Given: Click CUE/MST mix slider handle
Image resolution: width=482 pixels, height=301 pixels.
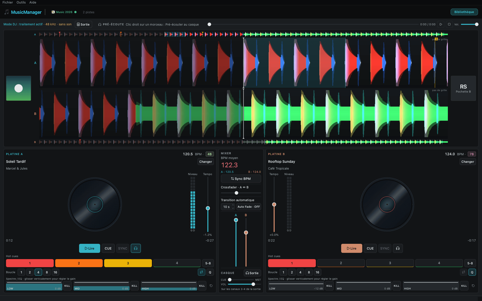Looking at the screenshot, I should tap(230, 280).
